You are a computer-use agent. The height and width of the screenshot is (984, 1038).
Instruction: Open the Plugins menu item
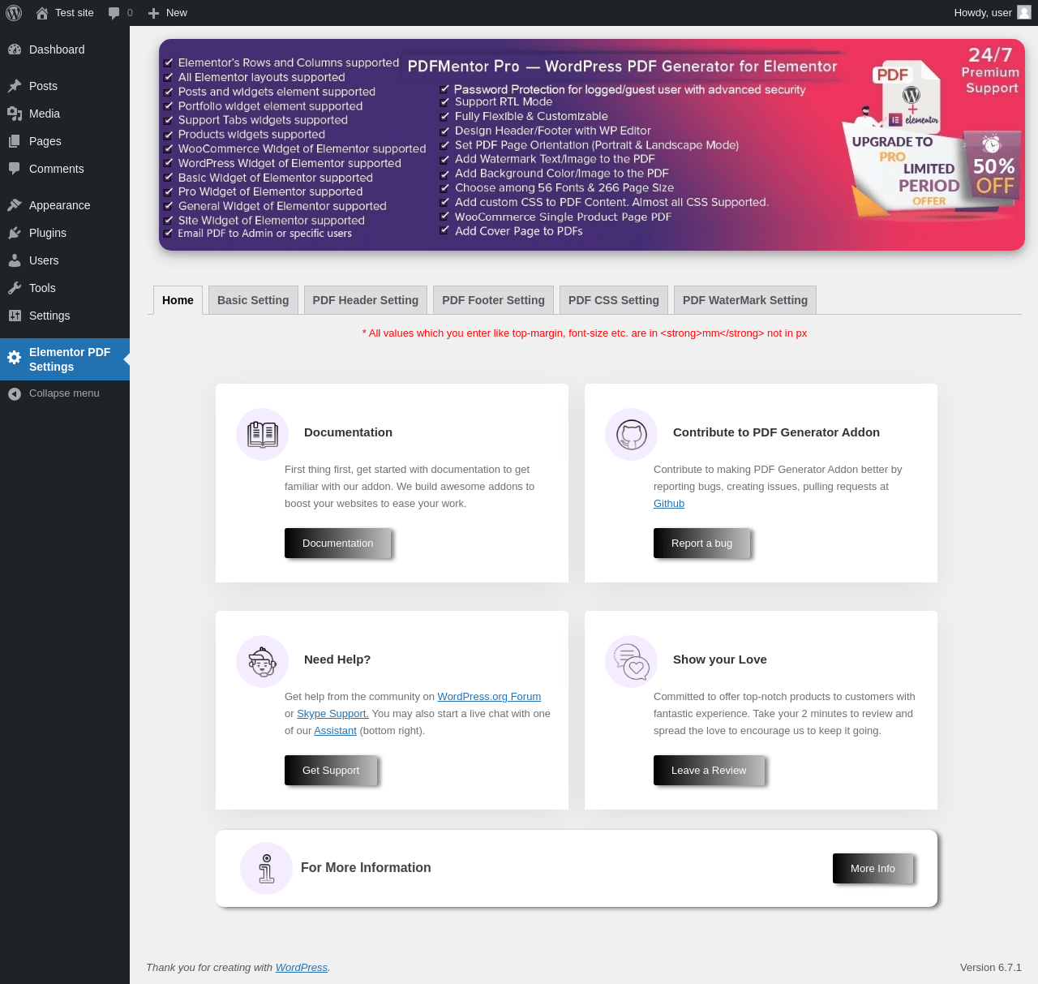65,233
